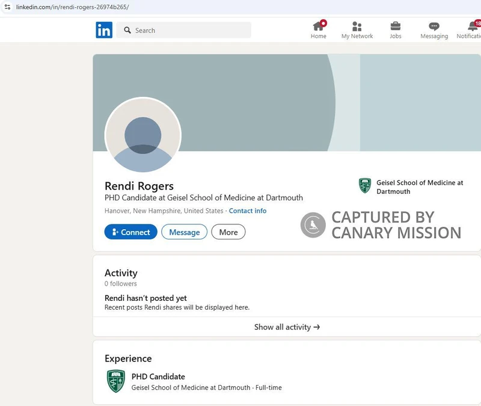Open the Notifications bell icon
The width and height of the screenshot is (481, 406).
tap(473, 26)
